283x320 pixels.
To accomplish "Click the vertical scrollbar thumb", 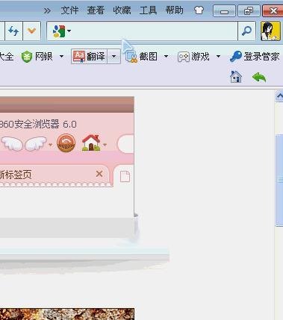I will pyautogui.click(x=279, y=180).
